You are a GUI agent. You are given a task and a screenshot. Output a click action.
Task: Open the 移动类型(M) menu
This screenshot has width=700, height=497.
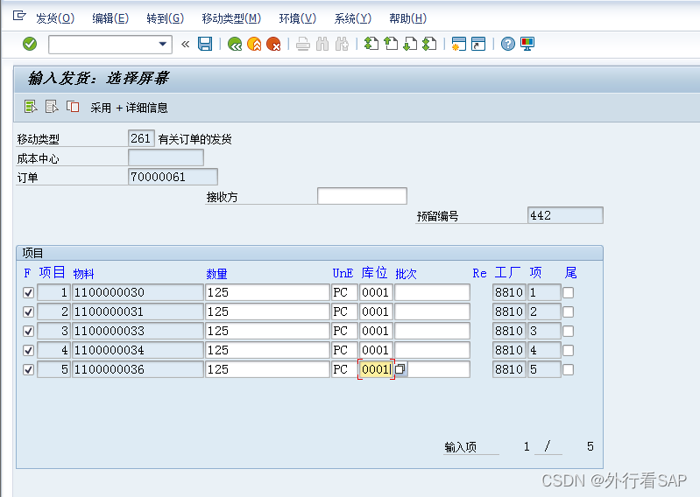[x=231, y=18]
